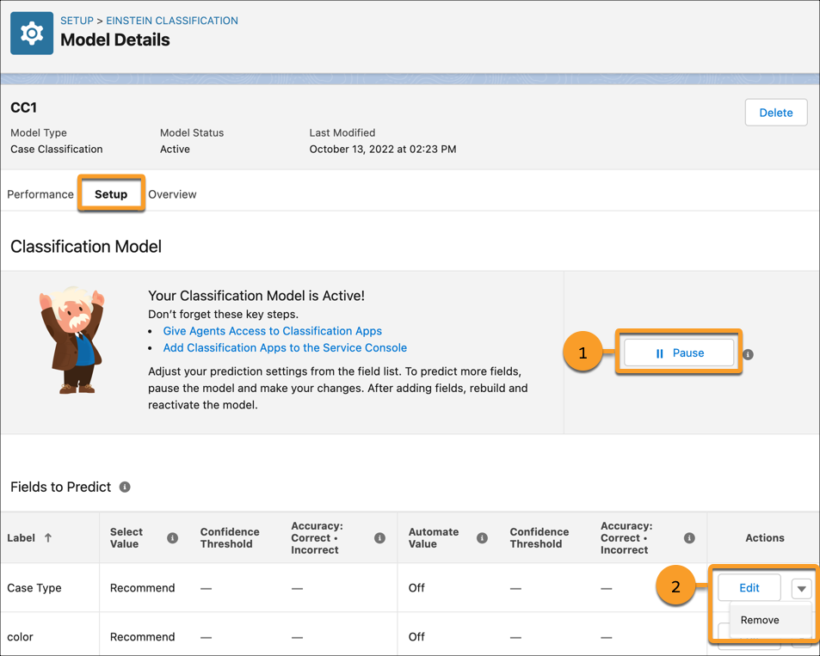Delete the CC1 model
Screen dimensions: 820x656
775,113
